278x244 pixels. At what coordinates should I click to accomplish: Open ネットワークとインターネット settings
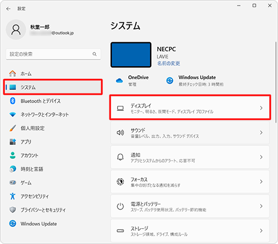pos(53,115)
